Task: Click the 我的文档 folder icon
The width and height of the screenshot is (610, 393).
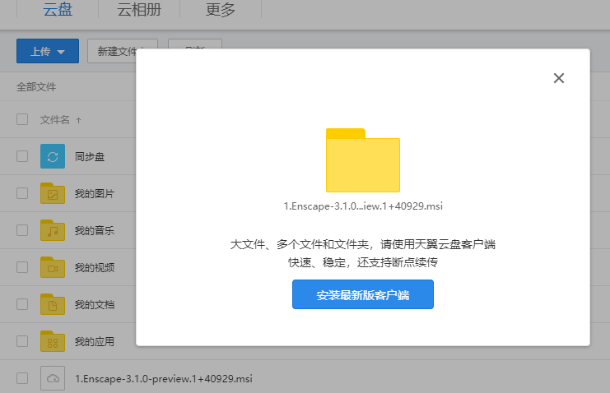Action: click(53, 304)
